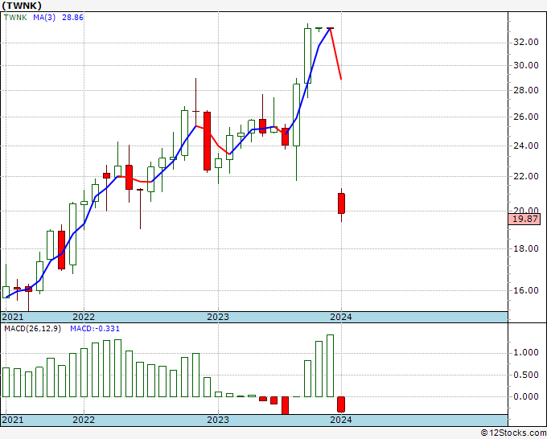Click the 0.000 MACD axis label

click(526, 396)
